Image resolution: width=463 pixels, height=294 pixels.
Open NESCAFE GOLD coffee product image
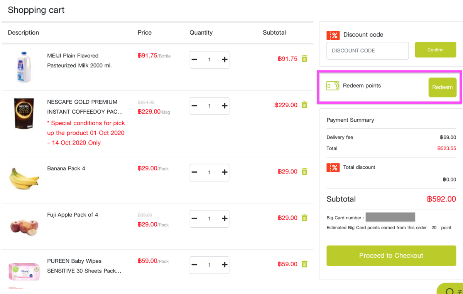(x=24, y=113)
